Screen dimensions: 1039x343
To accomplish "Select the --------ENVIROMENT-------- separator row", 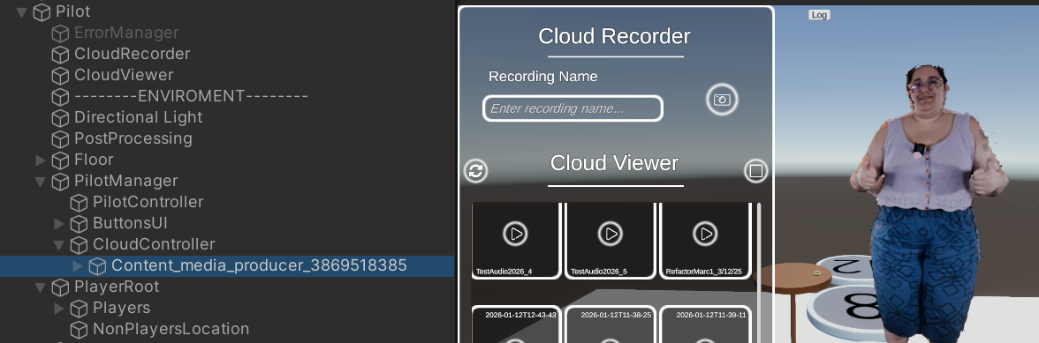I will 227,96.
